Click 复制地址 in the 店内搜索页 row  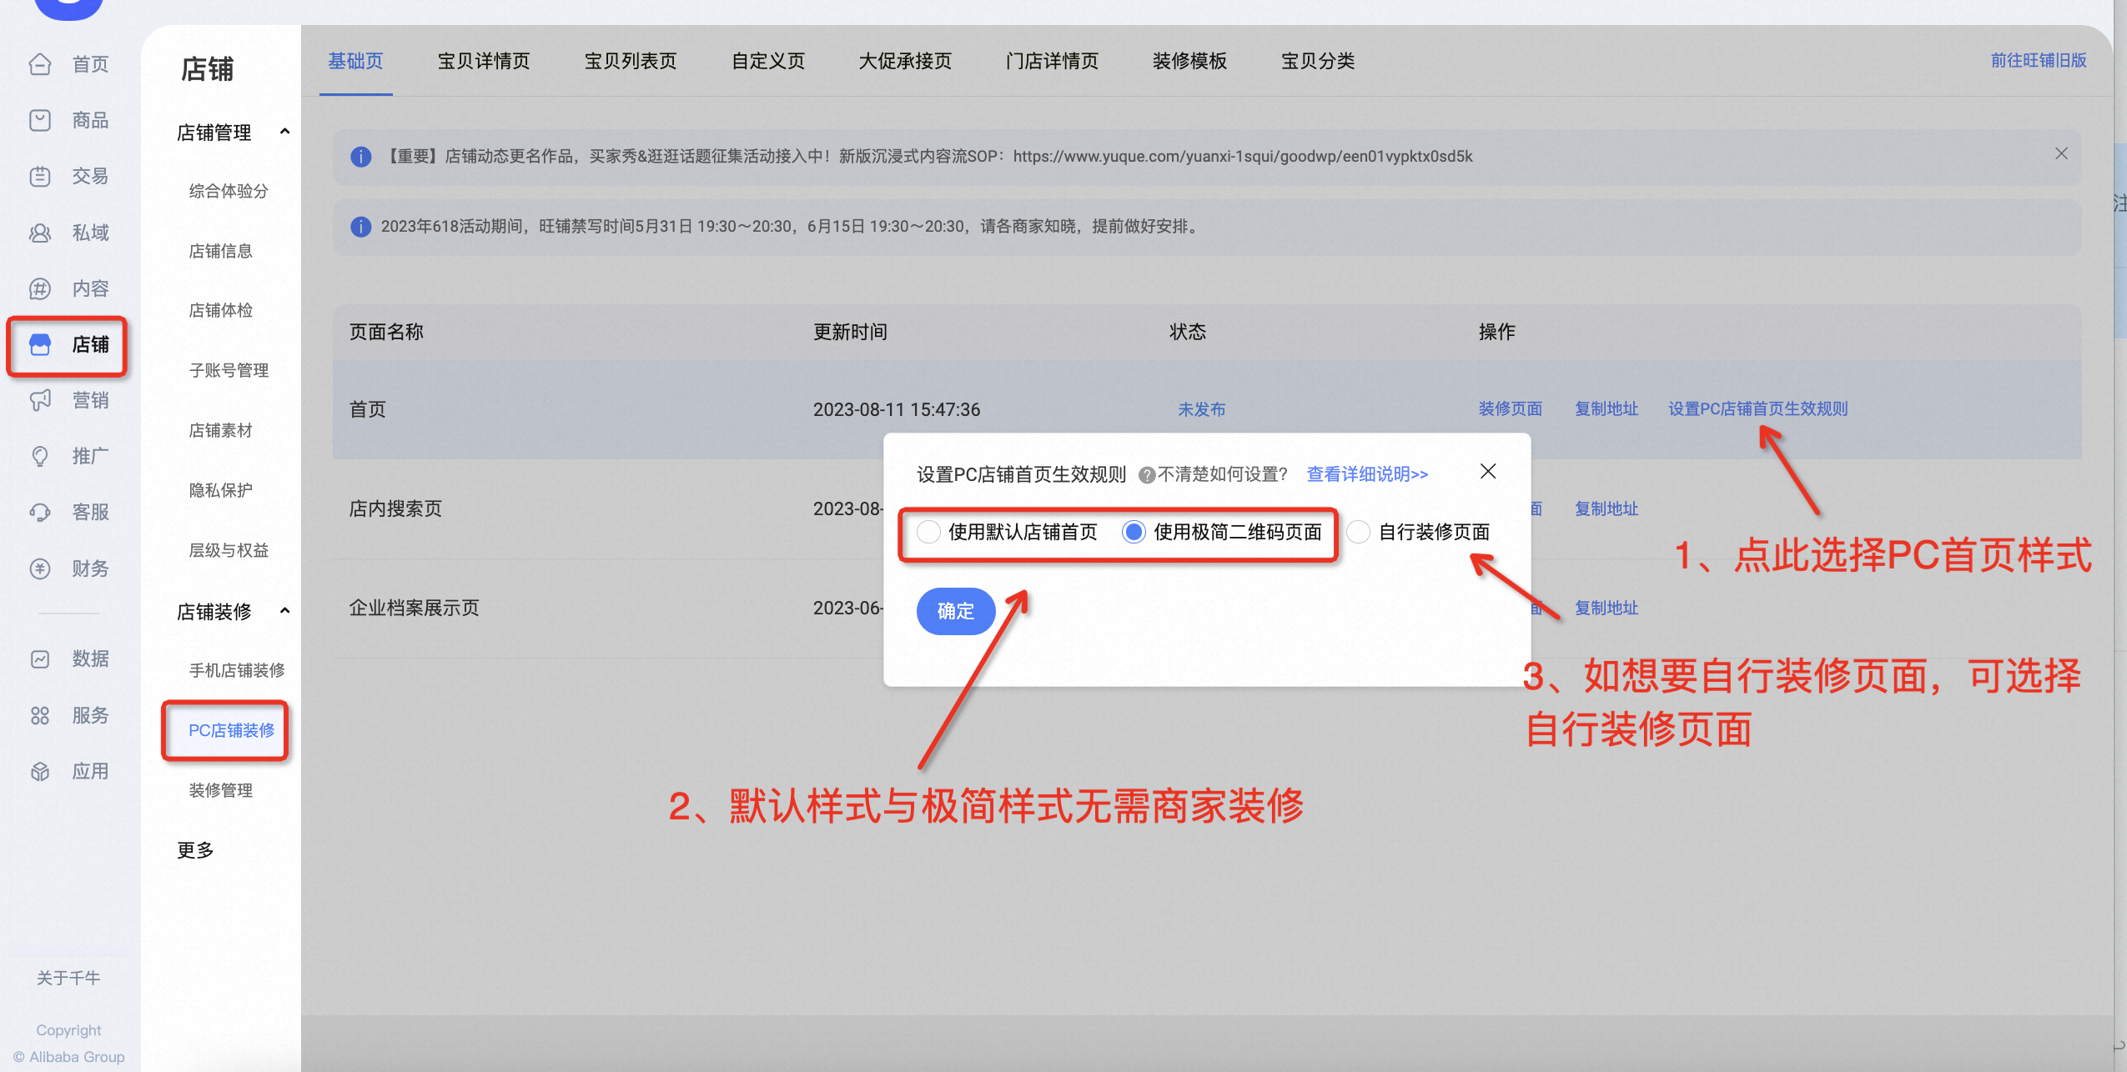(1607, 508)
